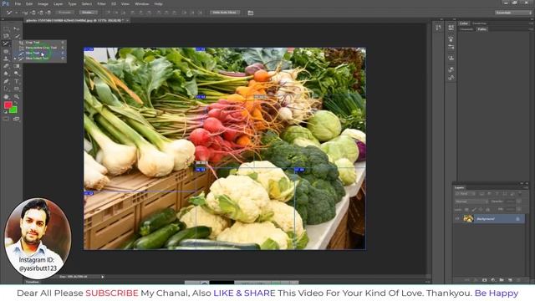Select the Zoom tool
This screenshot has height=301, width=535.
(x=17, y=97)
